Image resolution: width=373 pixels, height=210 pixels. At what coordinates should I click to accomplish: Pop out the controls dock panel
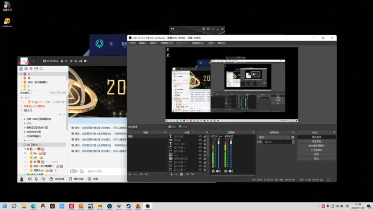point(334,133)
